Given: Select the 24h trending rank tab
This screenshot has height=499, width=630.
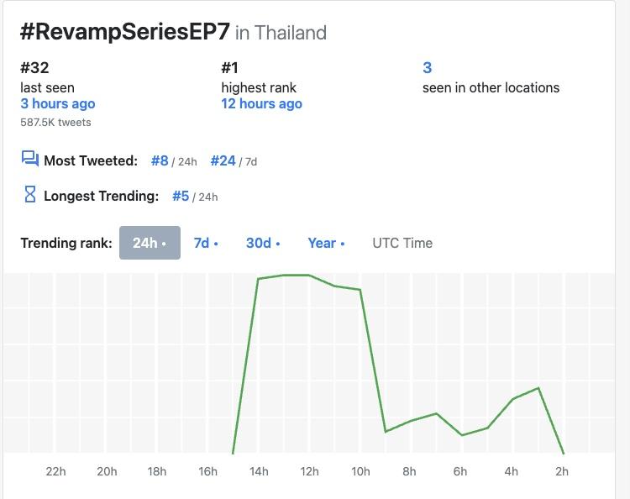Looking at the screenshot, I should [x=150, y=243].
